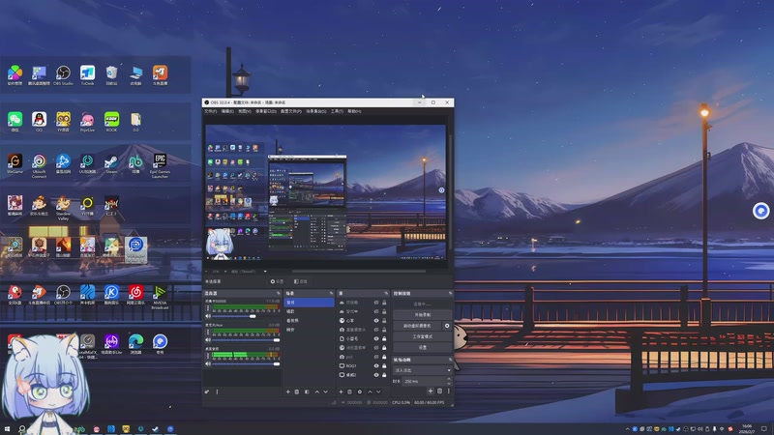This screenshot has width=774, height=435.
Task: Open source properties gear in Sources panel toolbar
Action: click(359, 391)
